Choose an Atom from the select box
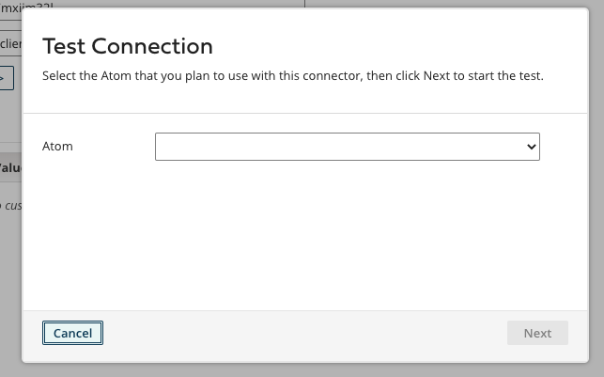Image resolution: width=604 pixels, height=377 pixels. click(347, 147)
